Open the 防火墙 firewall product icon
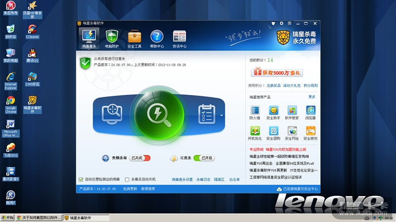396x222 pixels. point(254,113)
